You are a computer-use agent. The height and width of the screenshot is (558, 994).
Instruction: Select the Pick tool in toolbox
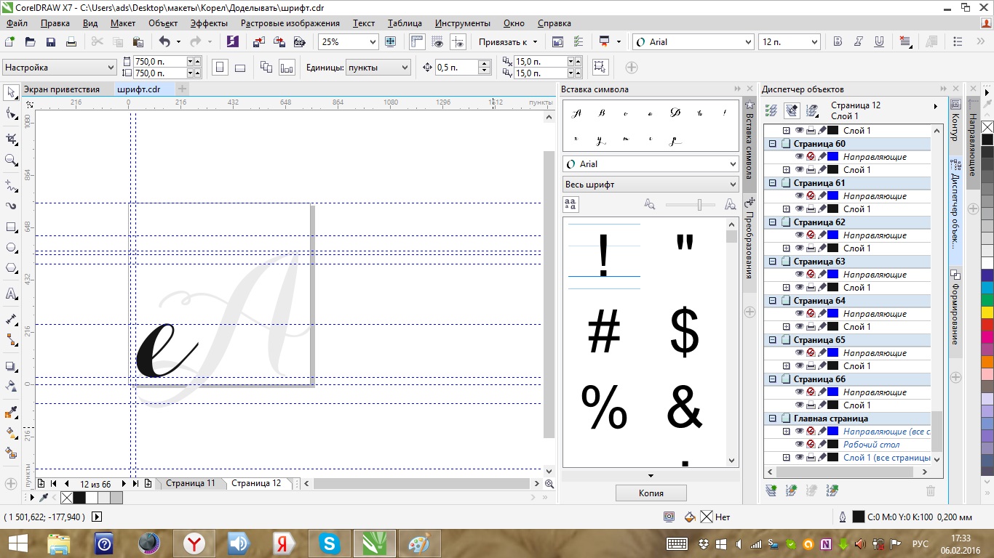[11, 92]
